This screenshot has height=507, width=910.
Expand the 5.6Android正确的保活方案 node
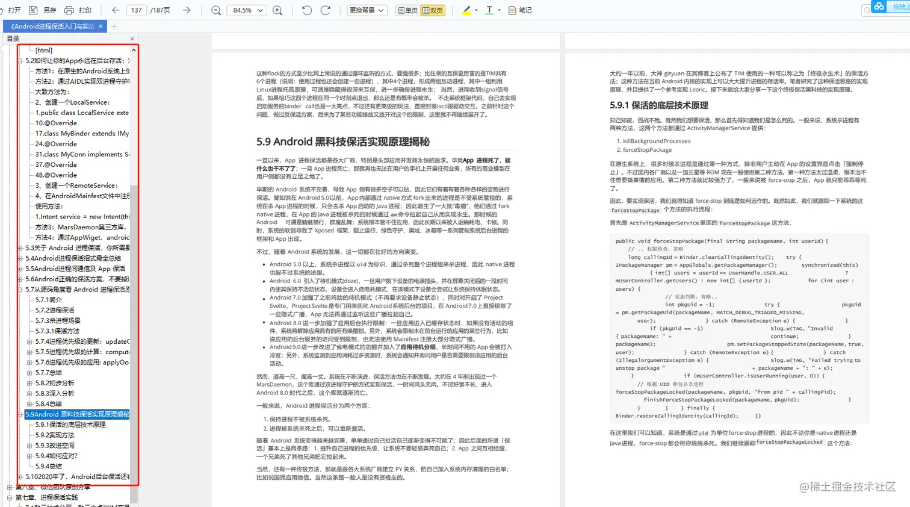pyautogui.click(x=20, y=279)
